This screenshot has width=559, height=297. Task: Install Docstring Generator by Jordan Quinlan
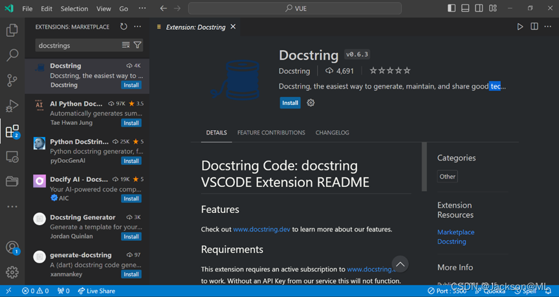(131, 237)
